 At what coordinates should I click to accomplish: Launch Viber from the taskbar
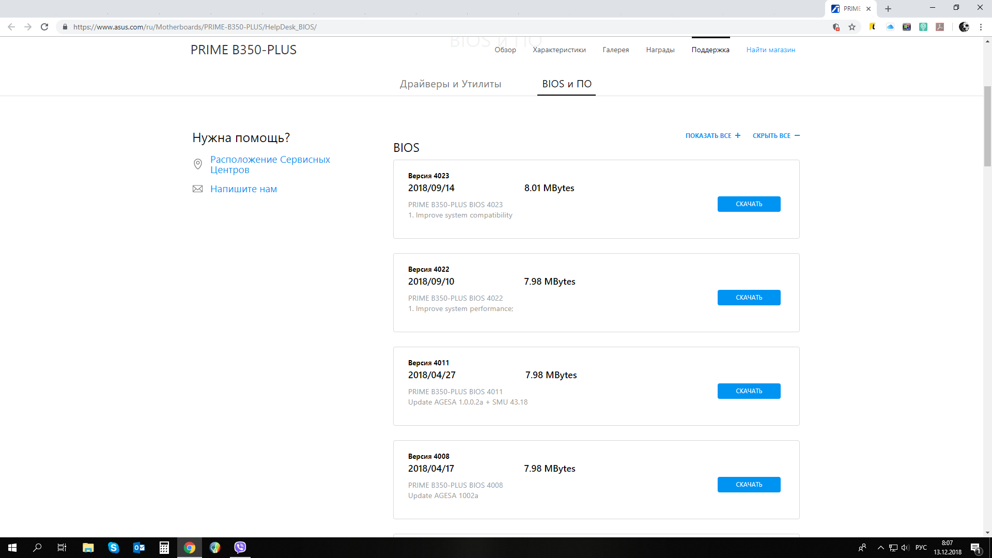(x=240, y=548)
